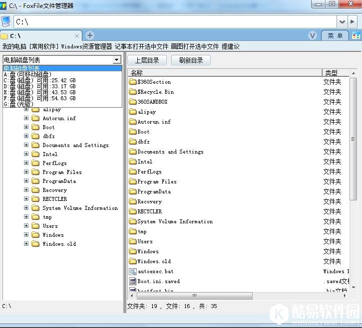The height and width of the screenshot is (328, 362).
Task: Click the $360Section folder icon
Action: [x=133, y=82]
